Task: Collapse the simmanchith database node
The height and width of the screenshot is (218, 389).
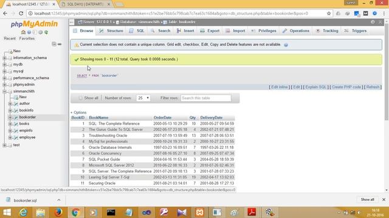Action: [4, 91]
